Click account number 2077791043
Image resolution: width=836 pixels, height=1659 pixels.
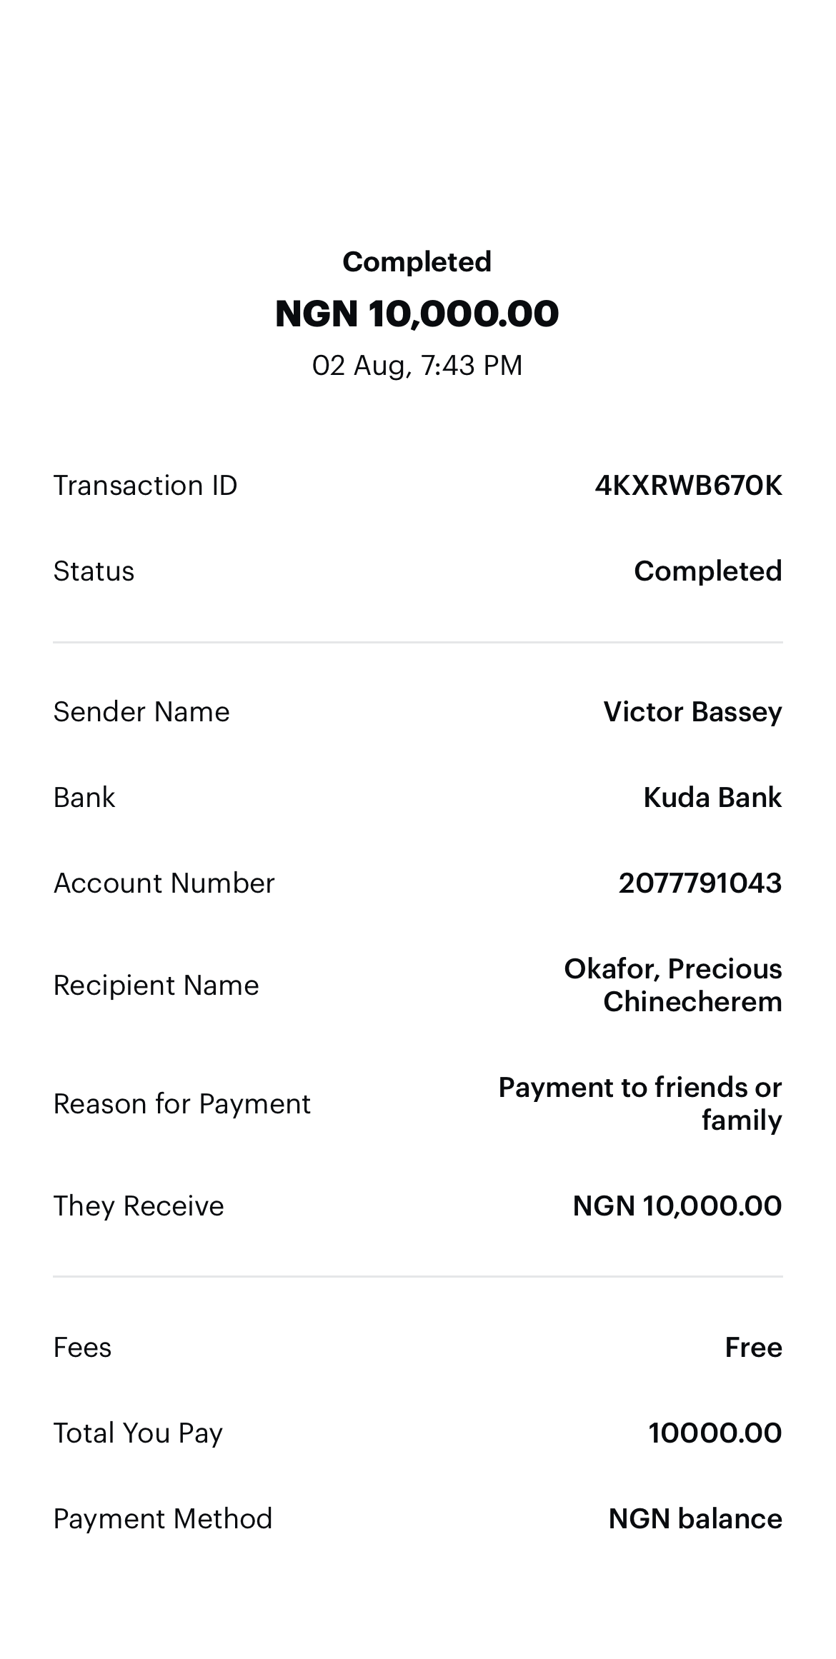(700, 883)
